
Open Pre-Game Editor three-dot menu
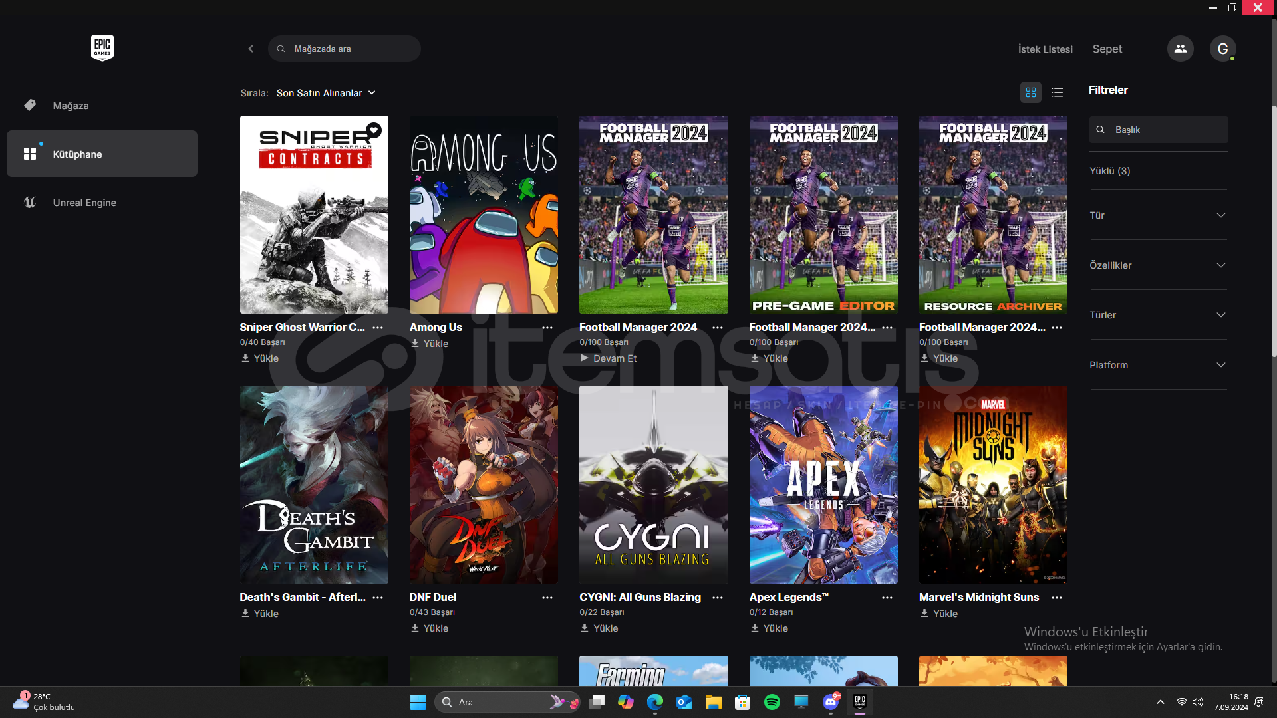click(887, 328)
